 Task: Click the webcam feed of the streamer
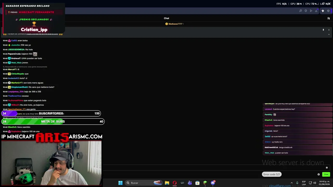tap(51, 163)
